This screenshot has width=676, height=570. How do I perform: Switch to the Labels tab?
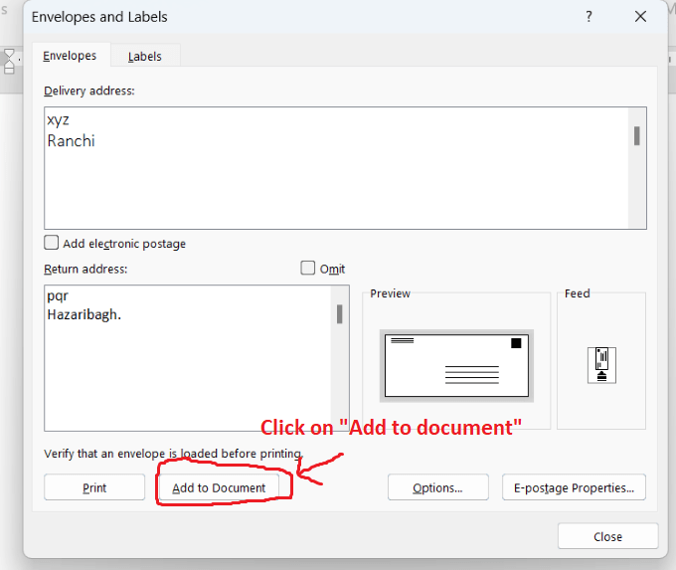(x=145, y=56)
